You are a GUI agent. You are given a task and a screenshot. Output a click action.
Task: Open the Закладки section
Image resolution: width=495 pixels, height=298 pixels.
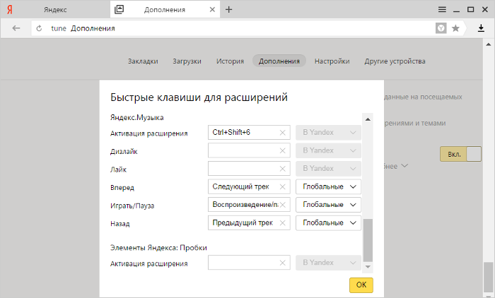(x=143, y=61)
